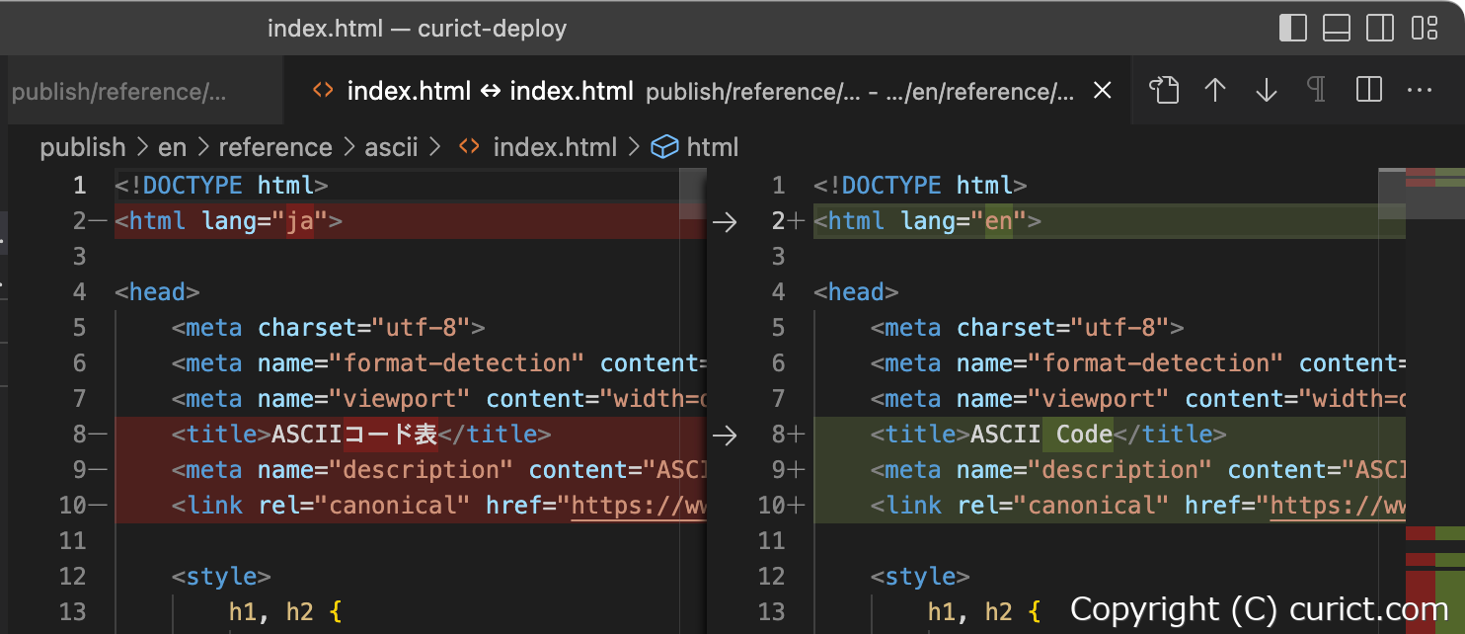Toggle the side-by-side diff view icon
The width and height of the screenshot is (1465, 634).
click(1369, 91)
